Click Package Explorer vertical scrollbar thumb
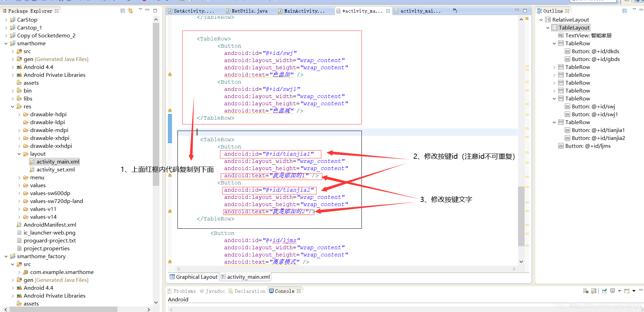 coord(156,105)
